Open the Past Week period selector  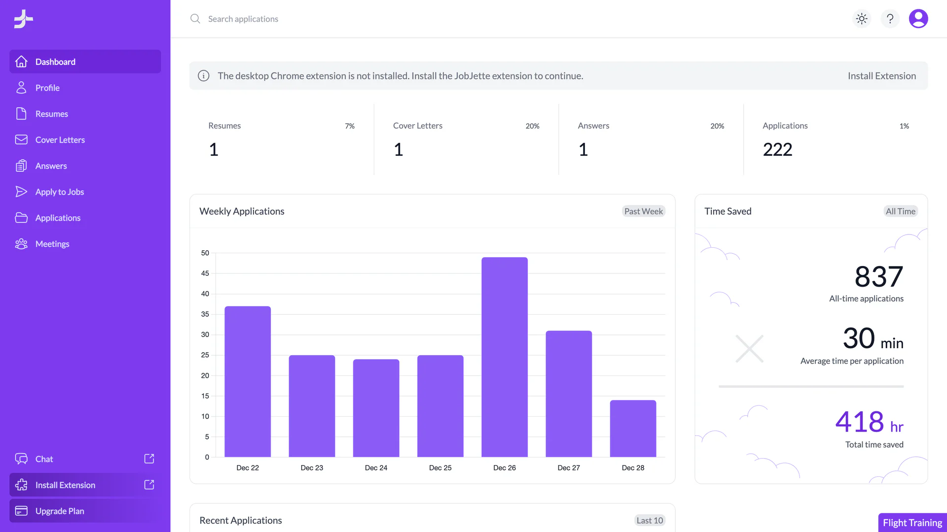tap(643, 211)
